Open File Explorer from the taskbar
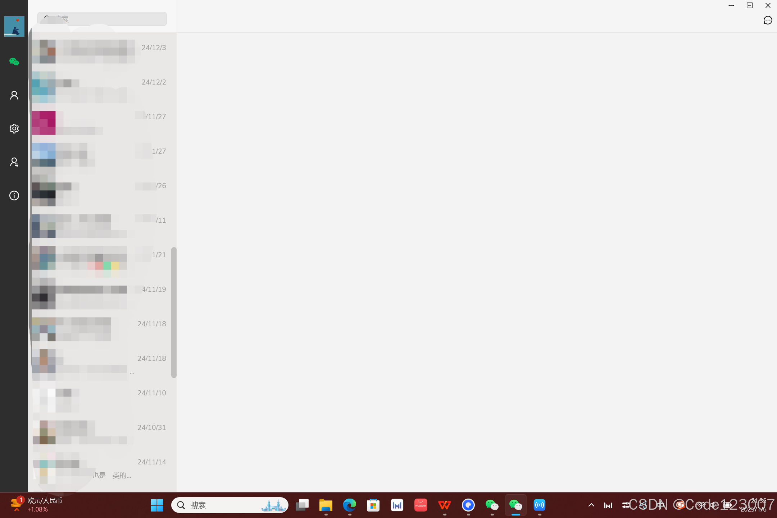Screen dimensions: 777x518 (326, 505)
